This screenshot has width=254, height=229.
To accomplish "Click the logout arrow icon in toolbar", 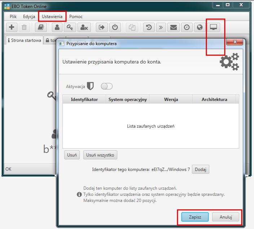I will [x=102, y=27].
